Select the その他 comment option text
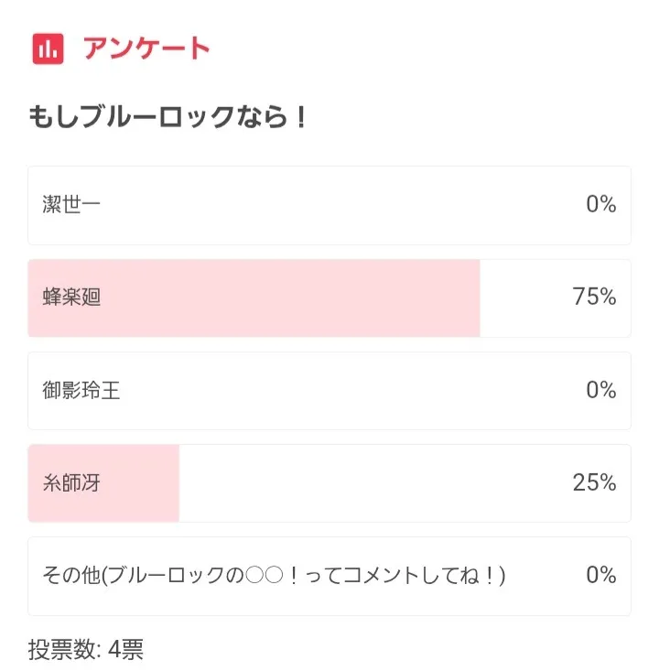This screenshot has width=659, height=671. point(274,576)
